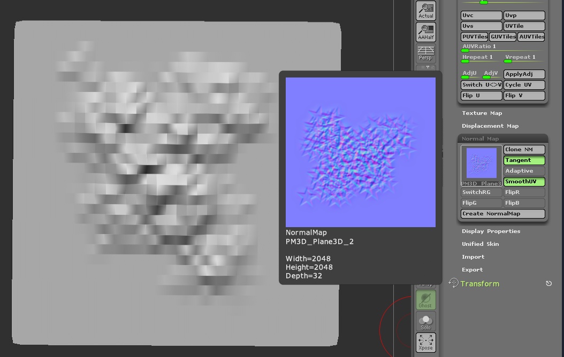Collapse the Normal Map section header

pyautogui.click(x=502, y=138)
